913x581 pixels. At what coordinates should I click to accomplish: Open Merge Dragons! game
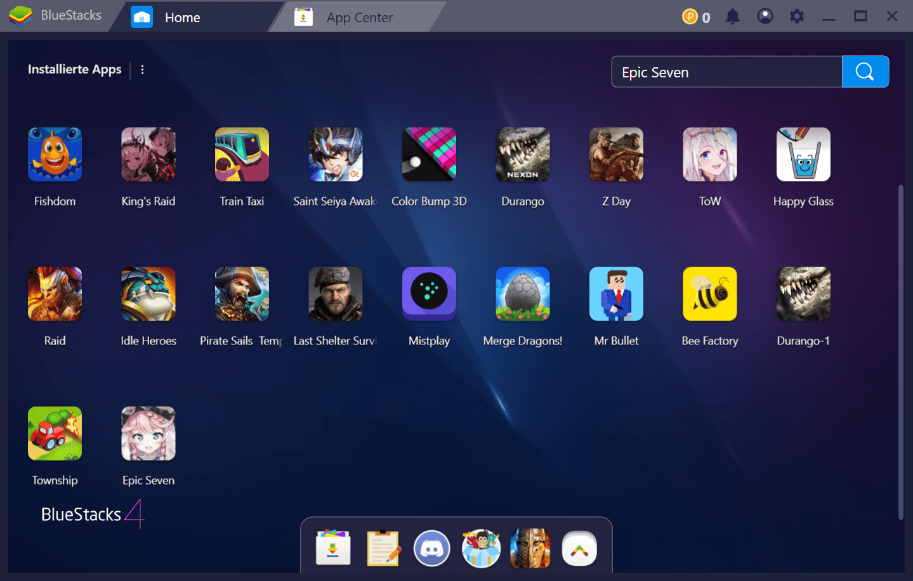523,294
